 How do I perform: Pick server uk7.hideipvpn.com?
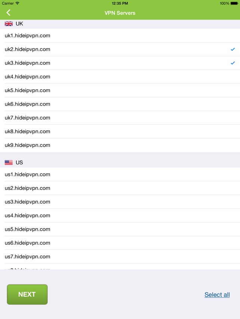click(x=28, y=118)
